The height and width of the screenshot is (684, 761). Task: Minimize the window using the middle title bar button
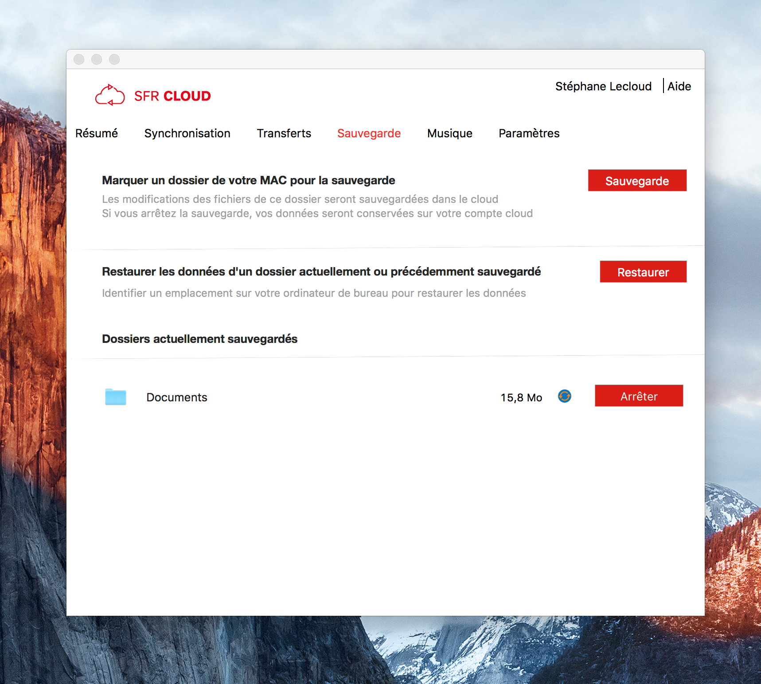click(x=97, y=59)
